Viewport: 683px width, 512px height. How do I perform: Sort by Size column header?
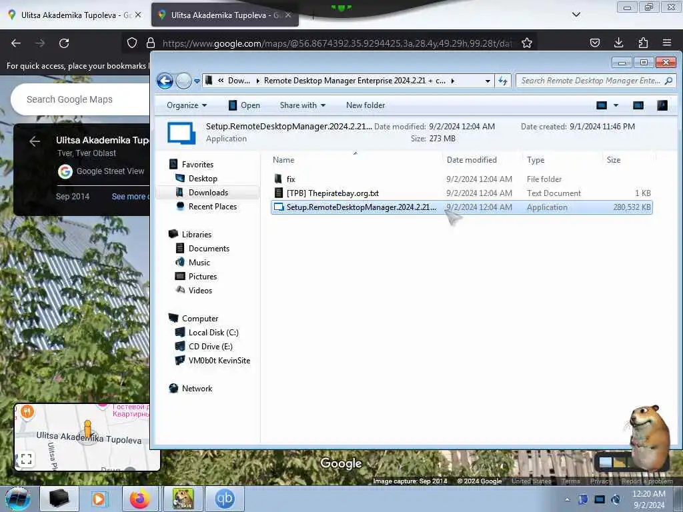[614, 160]
